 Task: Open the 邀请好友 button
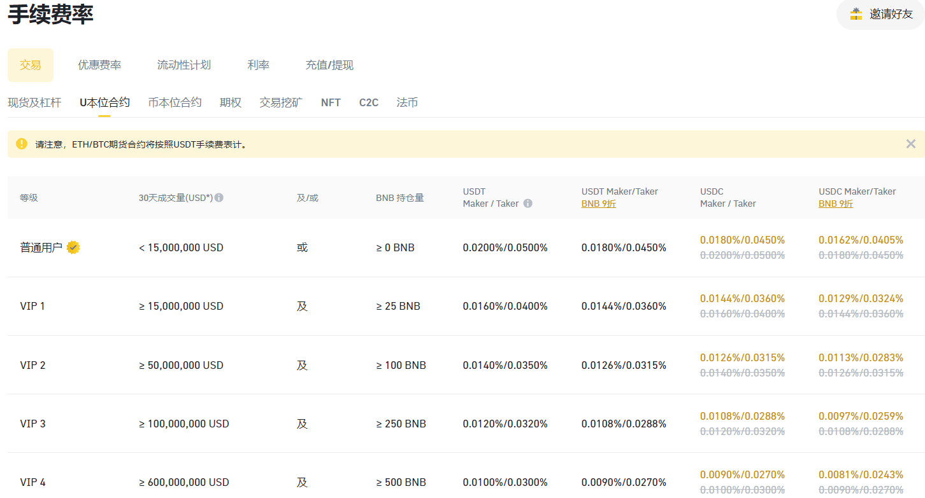880,14
